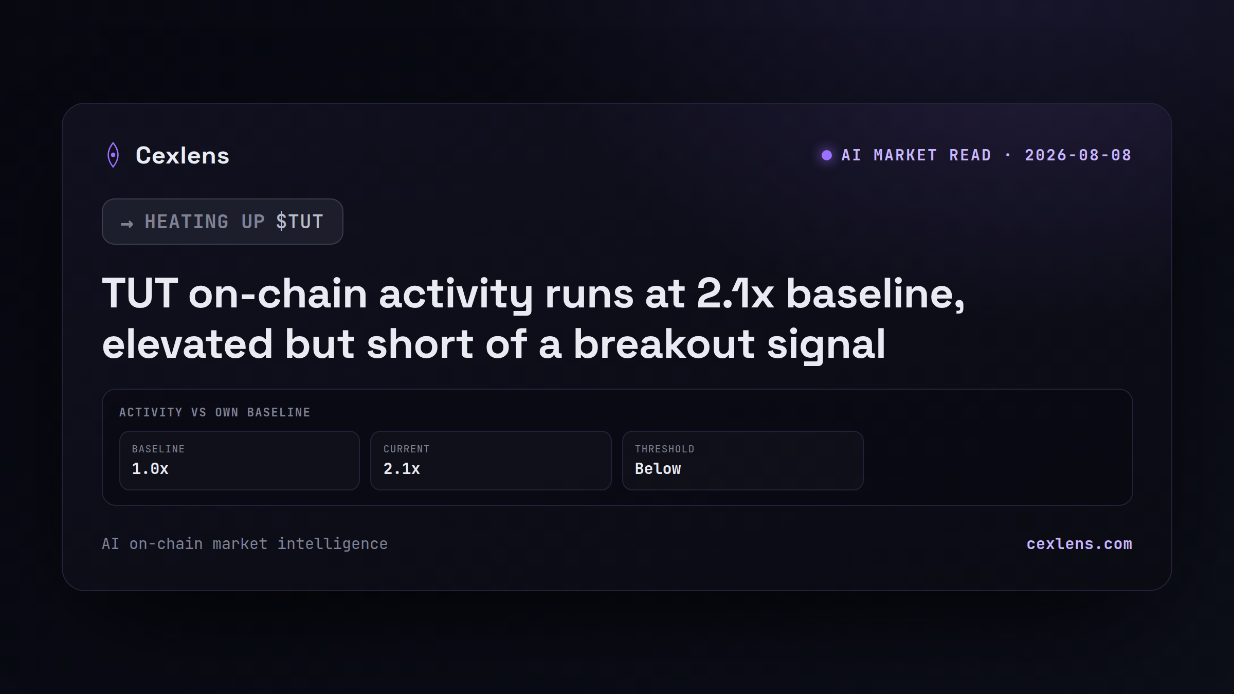1234x694 pixels.
Task: Click the Cexlens brand name
Action: (182, 155)
